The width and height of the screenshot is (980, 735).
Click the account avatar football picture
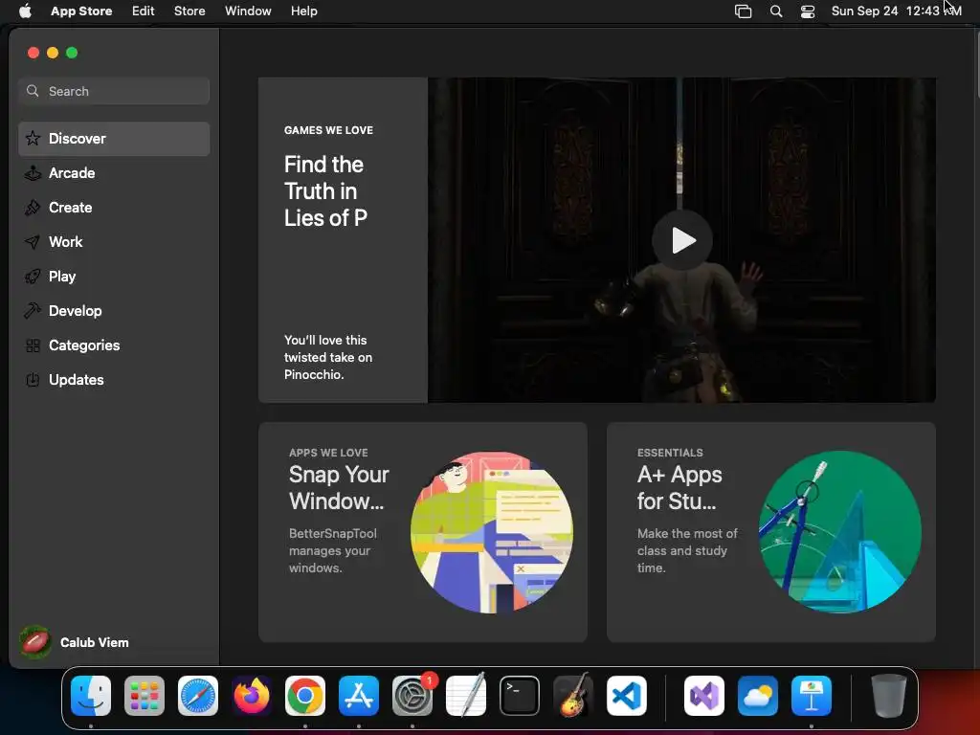35,642
